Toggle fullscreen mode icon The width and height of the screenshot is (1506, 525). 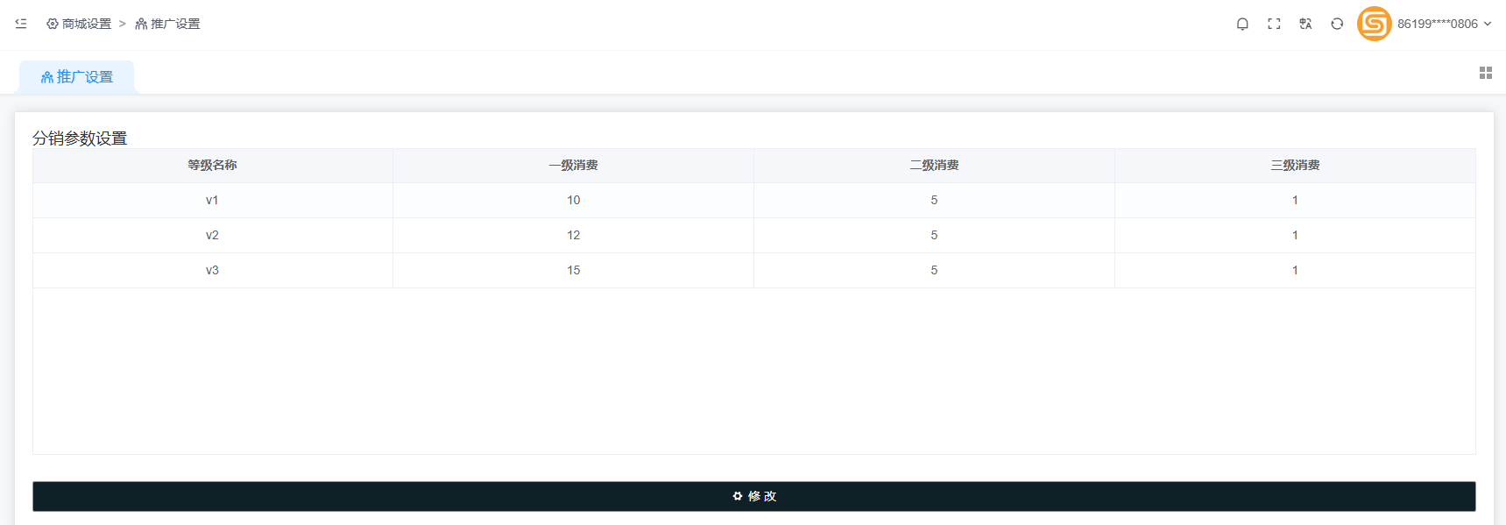(1274, 24)
